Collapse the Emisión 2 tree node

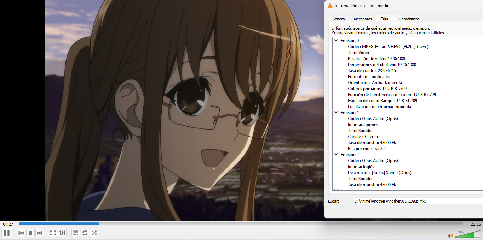(336, 155)
